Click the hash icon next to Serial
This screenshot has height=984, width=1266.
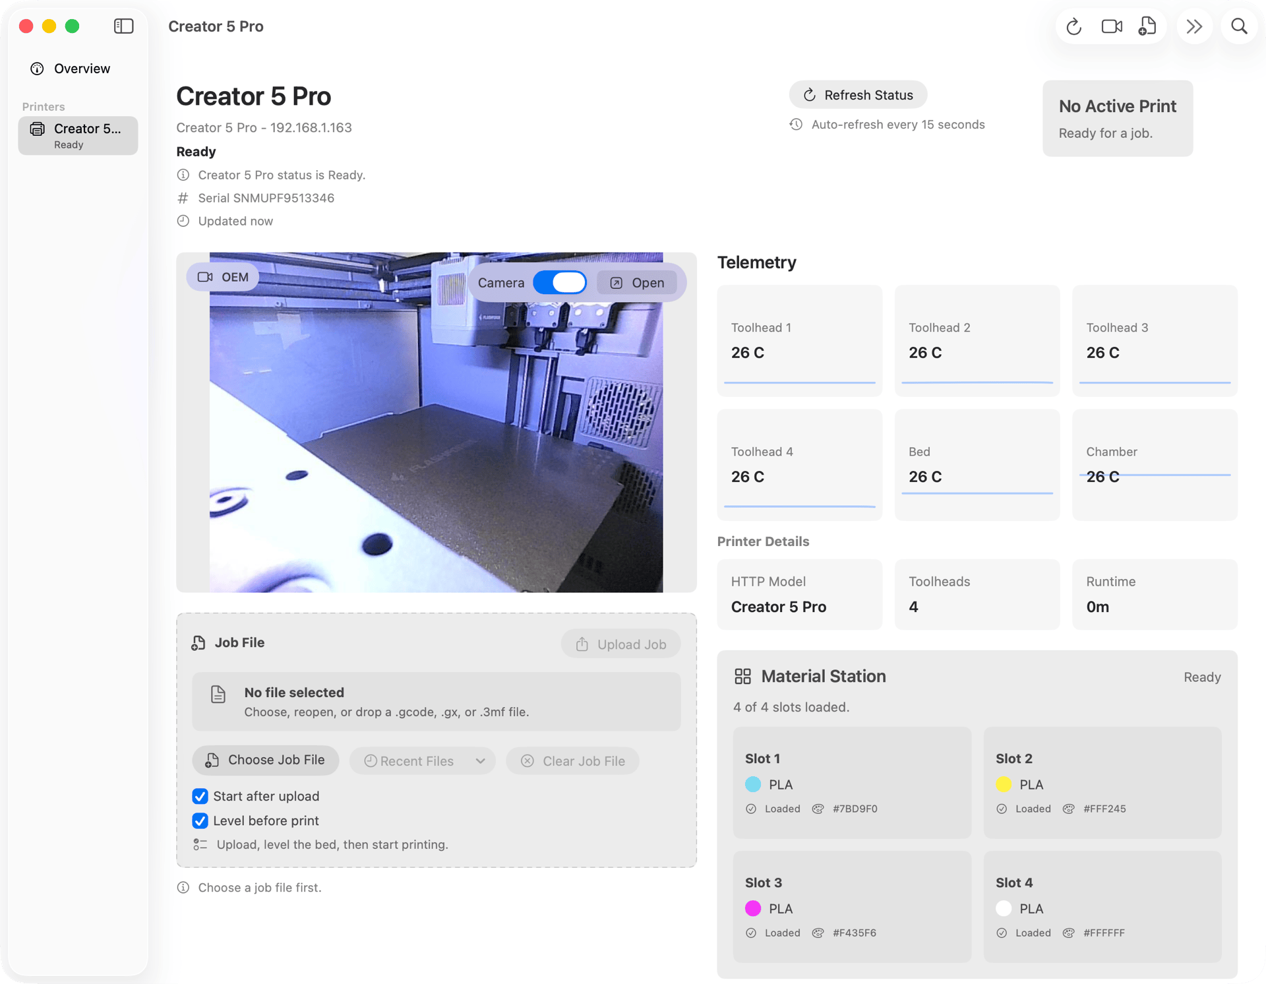click(183, 198)
